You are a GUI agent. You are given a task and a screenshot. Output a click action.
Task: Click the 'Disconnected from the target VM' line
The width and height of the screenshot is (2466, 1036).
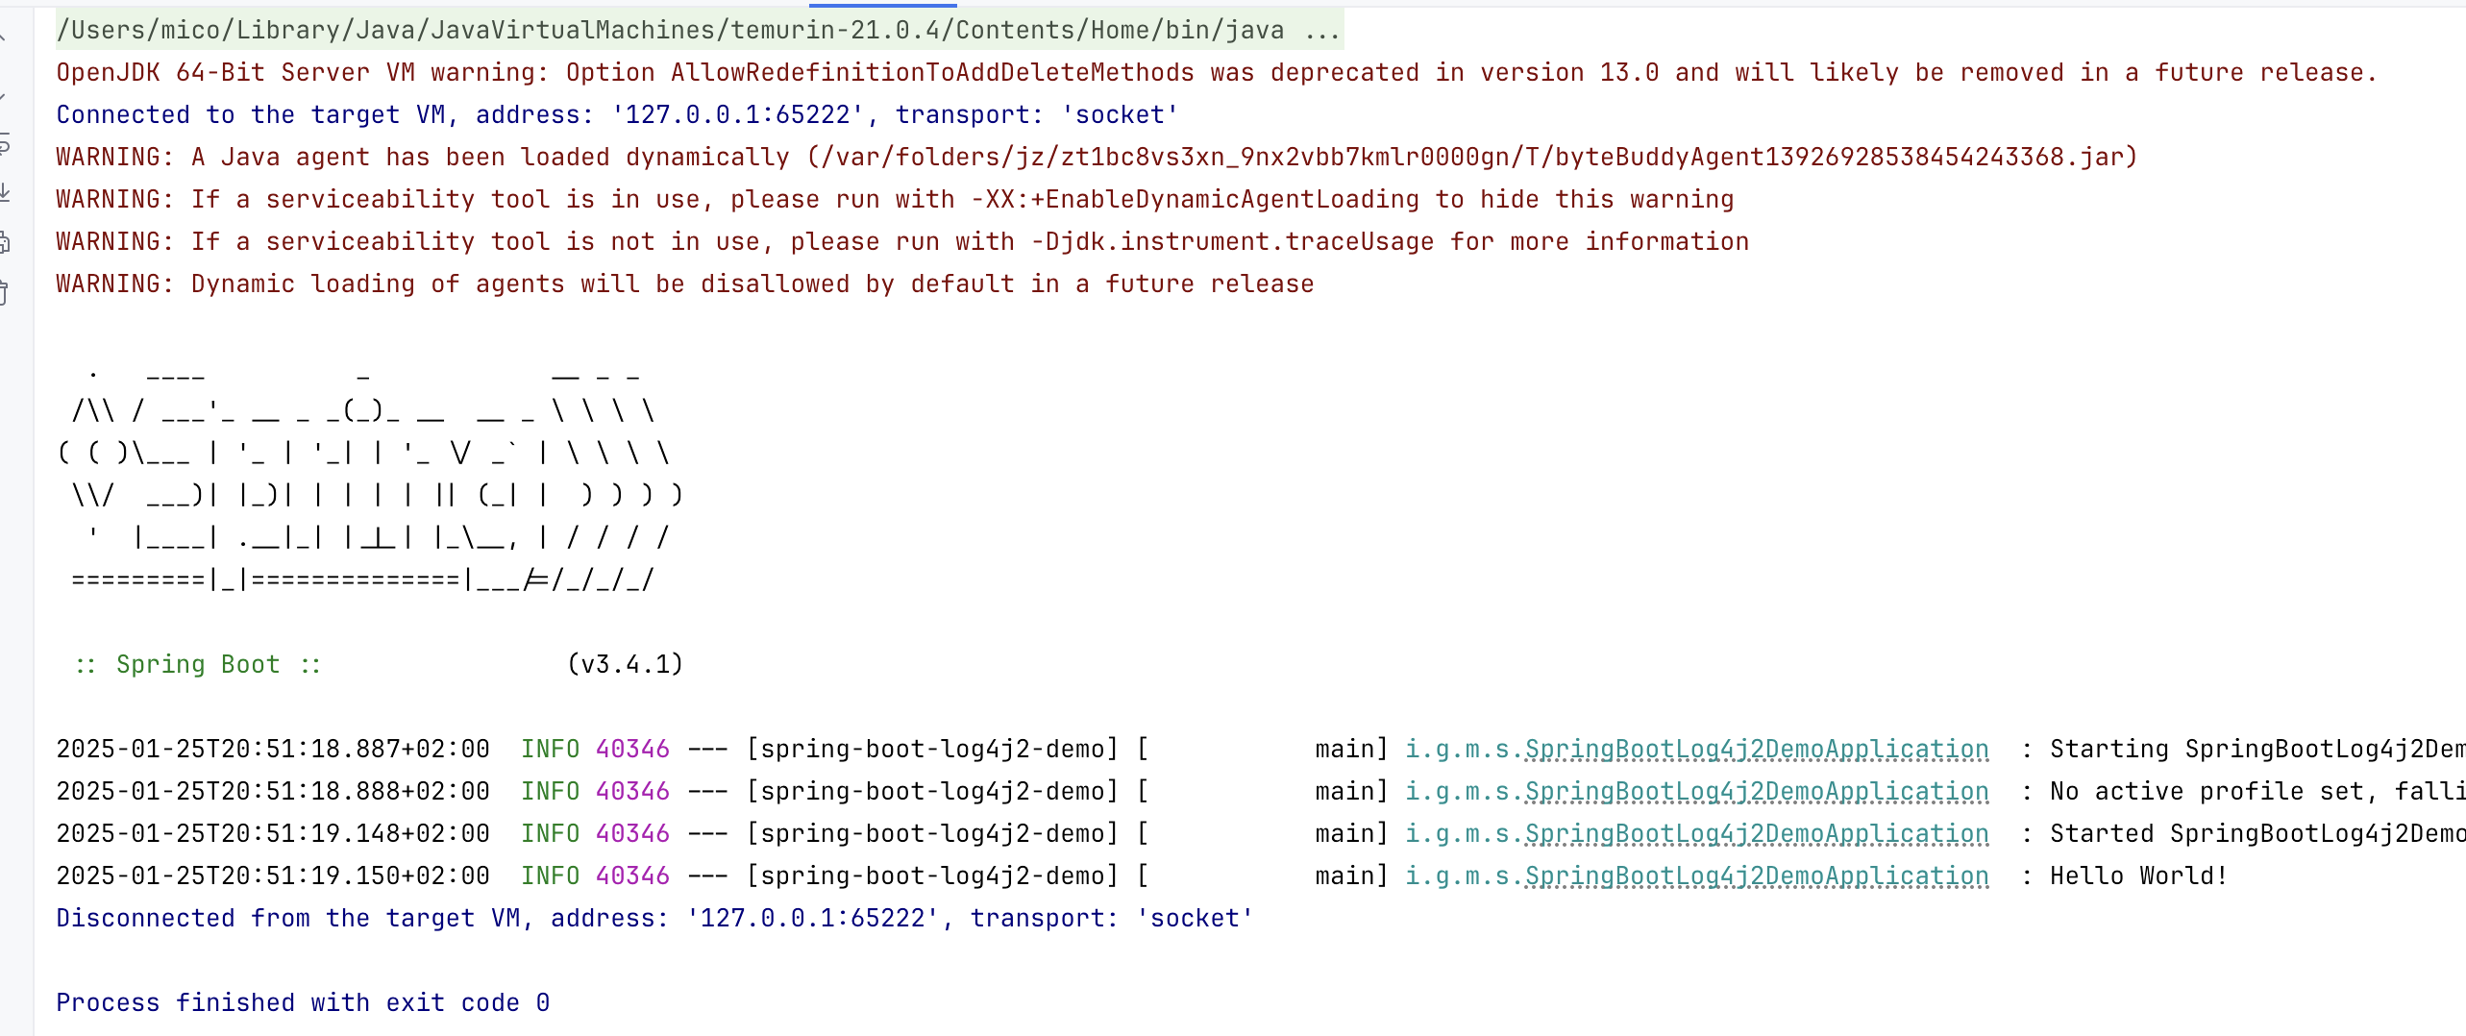click(x=653, y=919)
